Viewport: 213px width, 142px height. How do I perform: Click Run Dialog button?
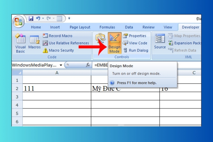(x=136, y=50)
